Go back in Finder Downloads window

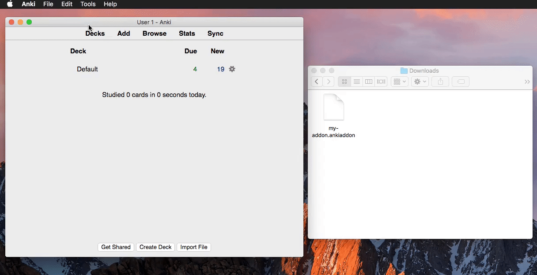pos(317,82)
